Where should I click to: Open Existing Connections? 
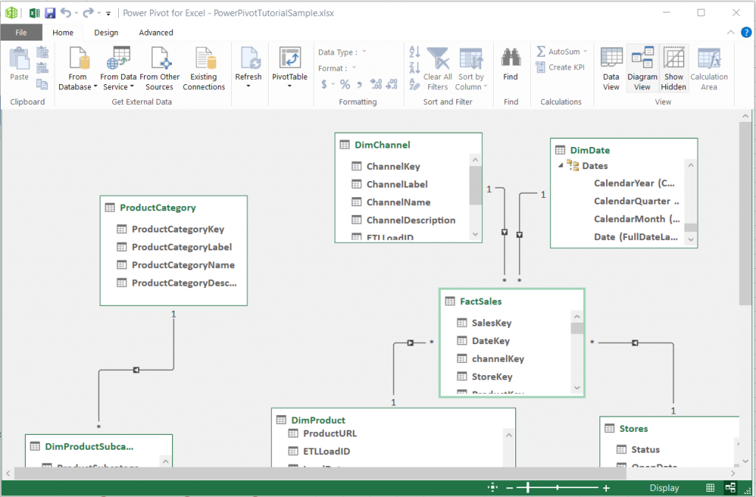pos(204,66)
